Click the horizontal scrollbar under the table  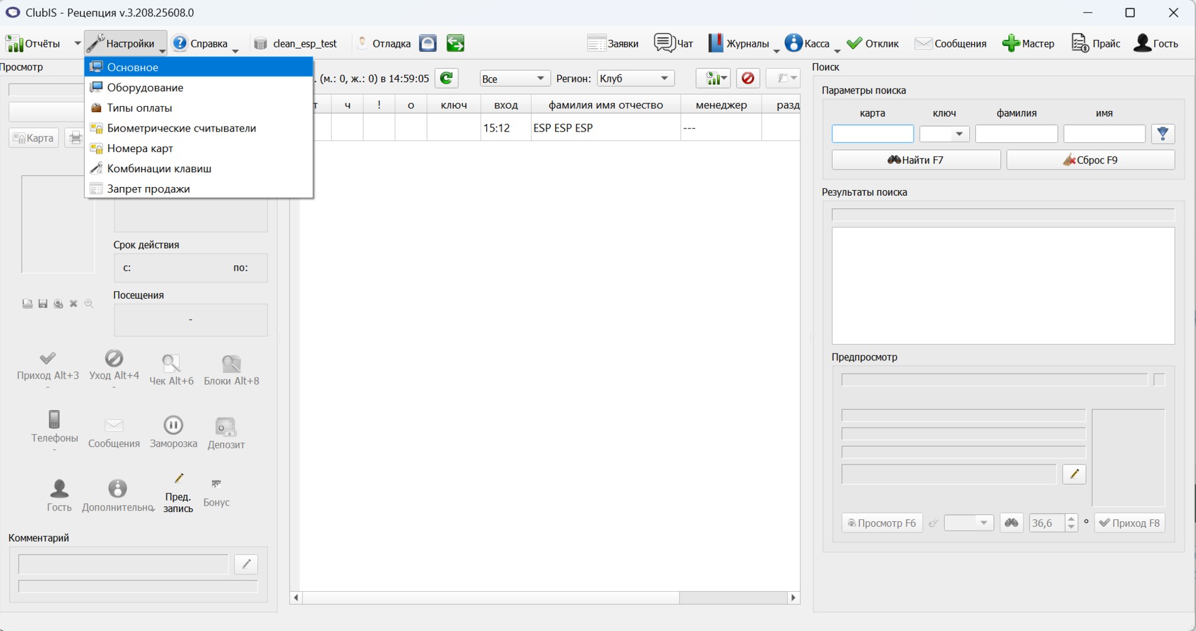[545, 598]
